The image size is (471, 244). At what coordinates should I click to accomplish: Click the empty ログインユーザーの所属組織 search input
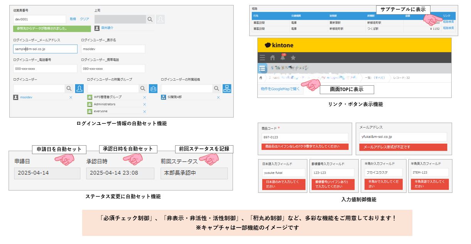pos(187,88)
